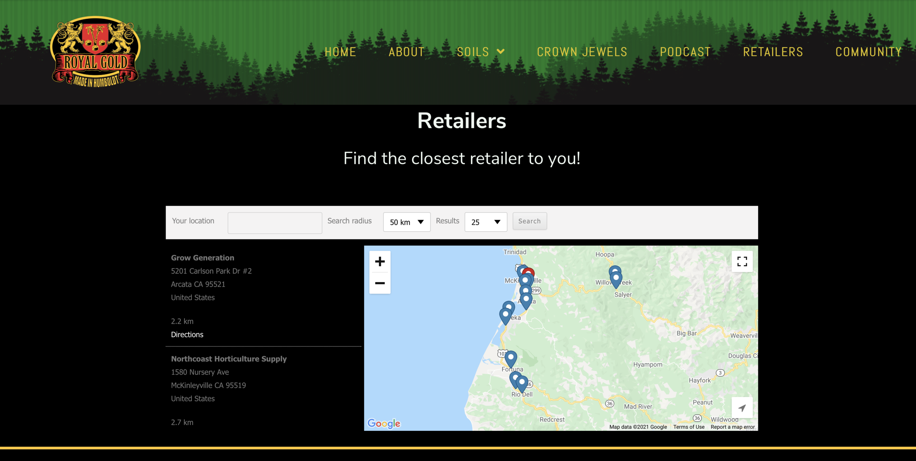The image size is (916, 461).
Task: Open Terms of Use link on map
Action: tap(688, 427)
